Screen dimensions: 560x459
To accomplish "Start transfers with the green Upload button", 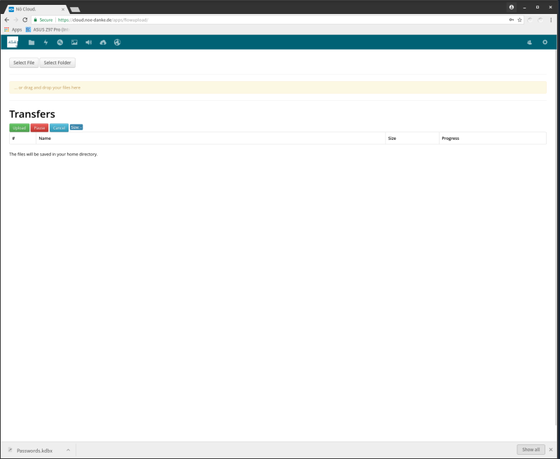I will (x=20, y=128).
